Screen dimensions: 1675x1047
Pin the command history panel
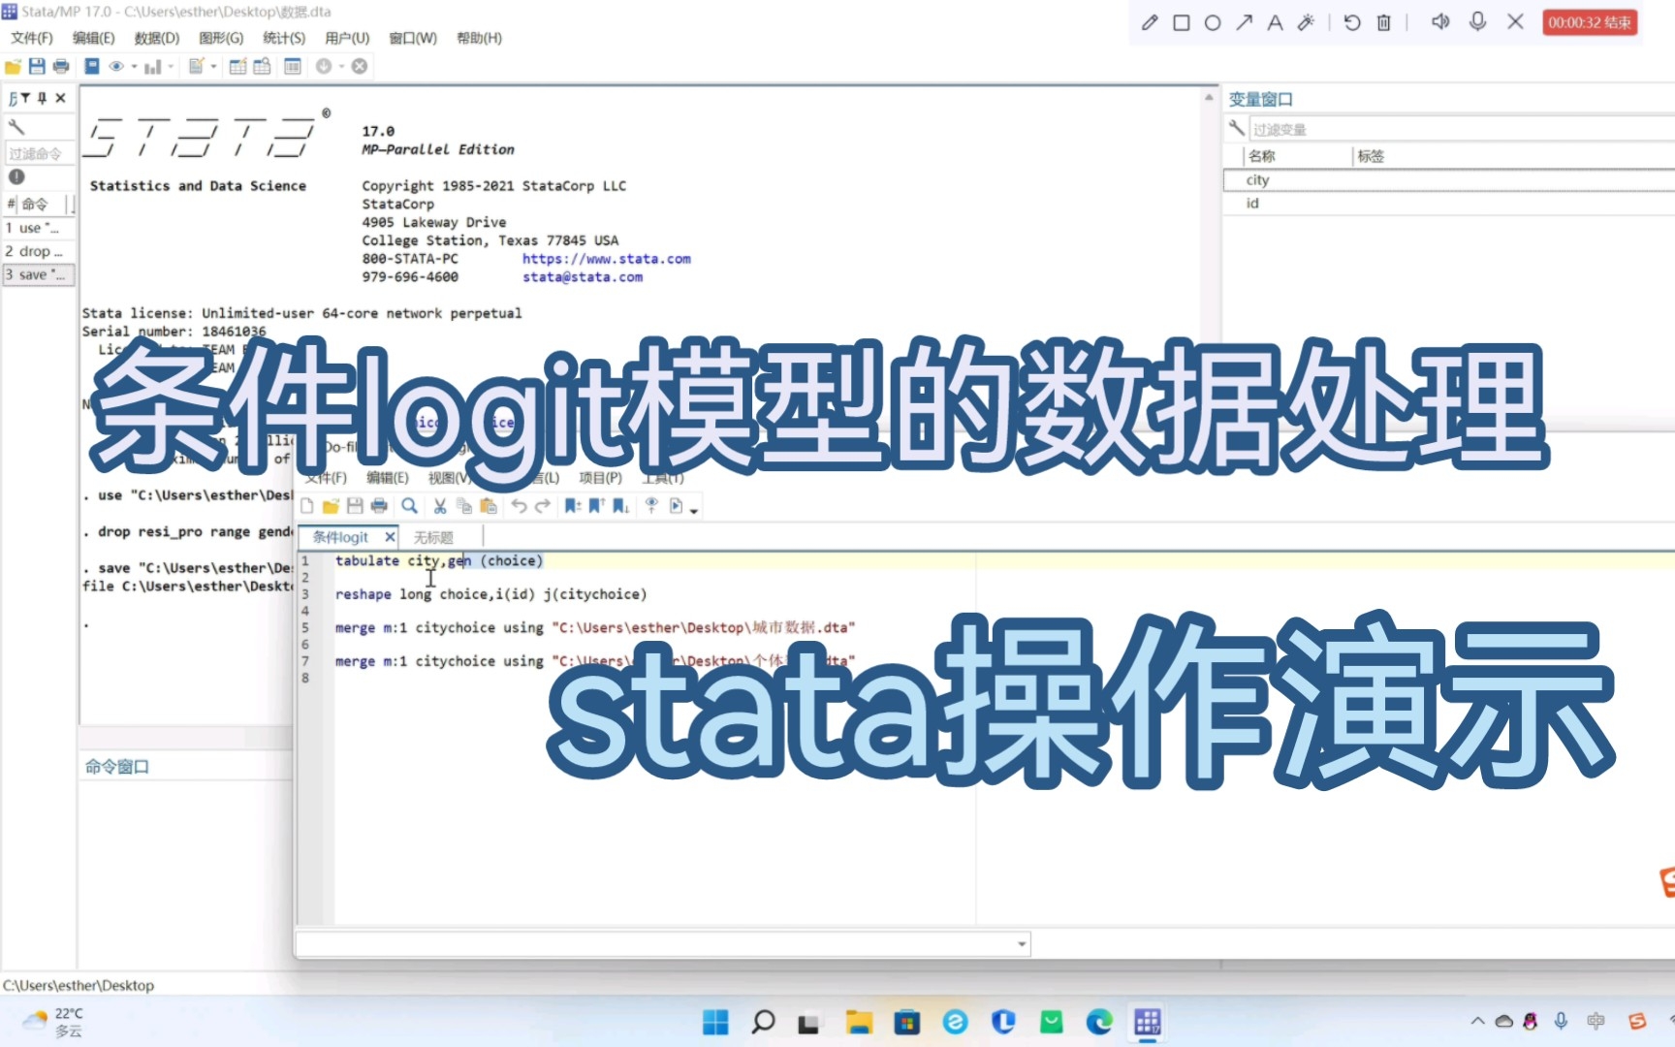[x=43, y=98]
